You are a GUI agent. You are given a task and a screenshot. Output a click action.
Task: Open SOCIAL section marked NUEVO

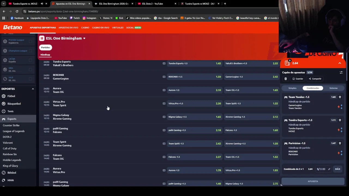[x=134, y=27]
